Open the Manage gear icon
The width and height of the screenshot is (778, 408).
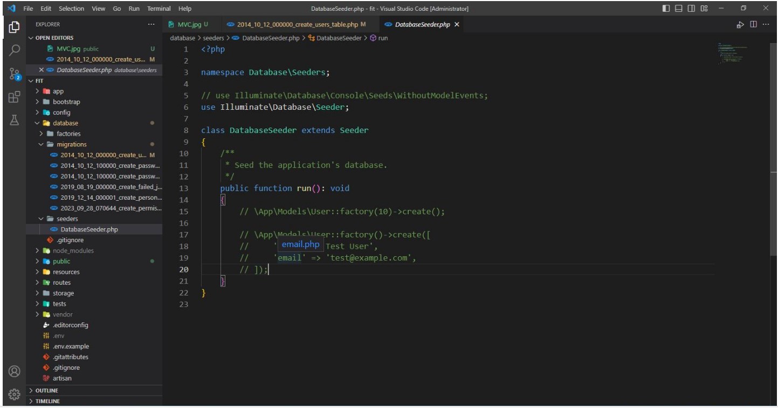[15, 393]
